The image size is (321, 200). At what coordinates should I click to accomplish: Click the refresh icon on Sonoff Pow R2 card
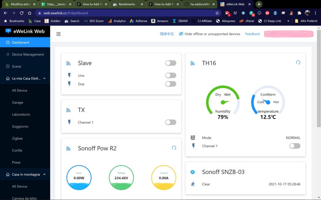pos(174,147)
